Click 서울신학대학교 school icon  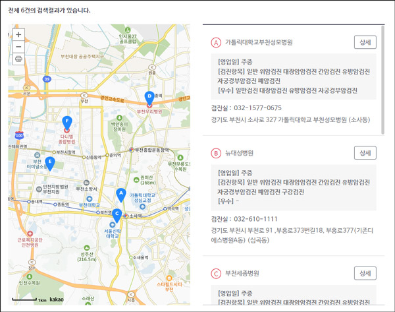(113, 225)
